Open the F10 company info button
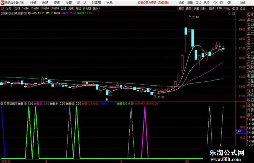Image resolution: width=254 pixels, height=163 pixels. (x=219, y=8)
